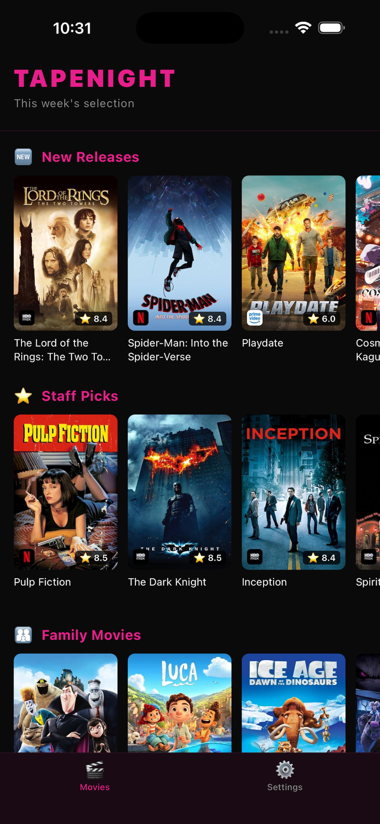
Task: Open the Hotel Transylvania family movie poster
Action: (66, 703)
